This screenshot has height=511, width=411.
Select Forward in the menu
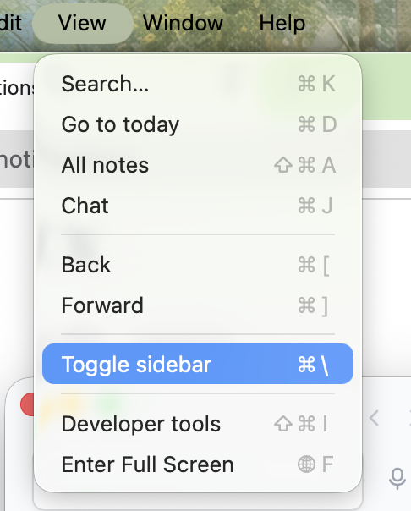(x=198, y=305)
